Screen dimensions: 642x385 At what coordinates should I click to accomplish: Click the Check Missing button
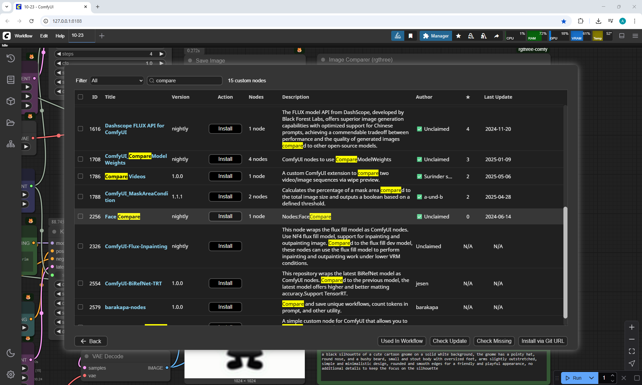(494, 341)
